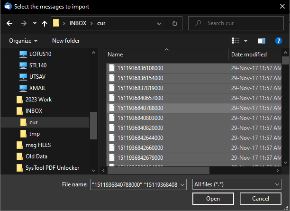
Task: Click the Cancel button
Action: coord(261,199)
